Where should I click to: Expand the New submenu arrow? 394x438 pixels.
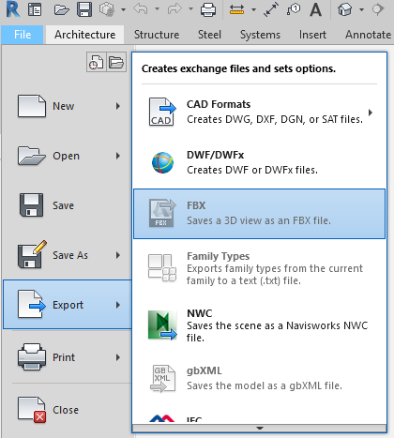[x=118, y=106]
